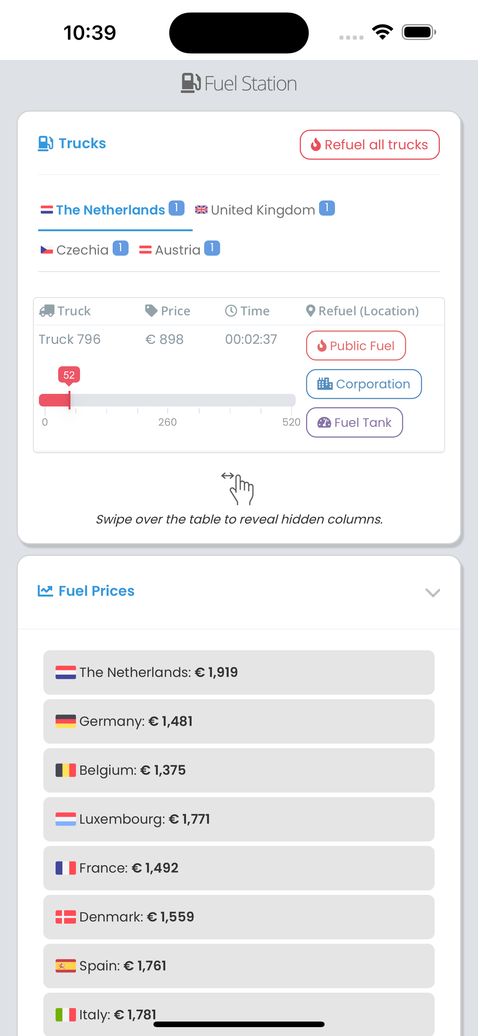Tap the Luxembourg fuel price entry

[x=239, y=819]
